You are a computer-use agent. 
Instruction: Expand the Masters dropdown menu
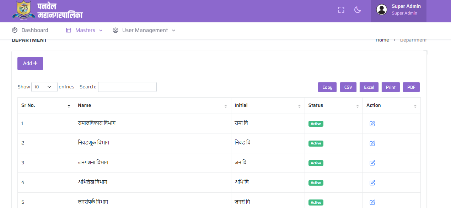(x=85, y=30)
